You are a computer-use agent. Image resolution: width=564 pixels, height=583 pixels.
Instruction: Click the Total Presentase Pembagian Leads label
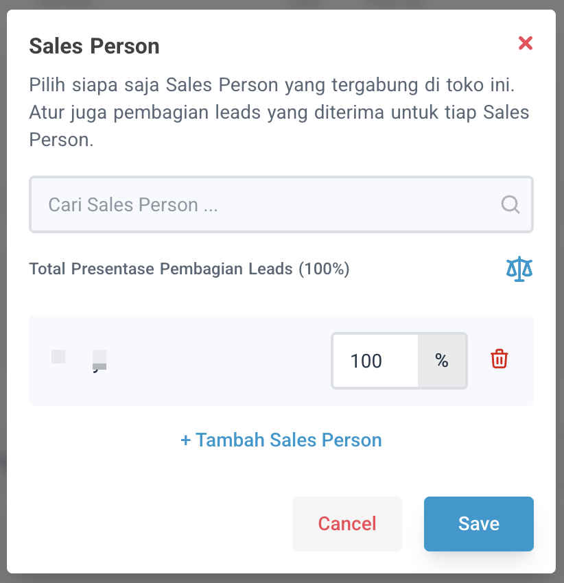pyautogui.click(x=162, y=270)
